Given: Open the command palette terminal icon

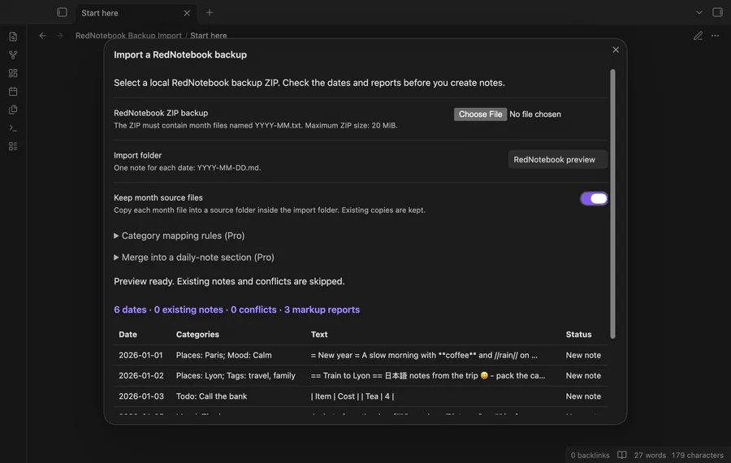Looking at the screenshot, I should click(x=13, y=128).
